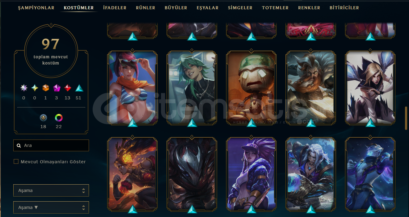409x217 pixels.
Task: Open the Rünler tab
Action: [x=145, y=8]
